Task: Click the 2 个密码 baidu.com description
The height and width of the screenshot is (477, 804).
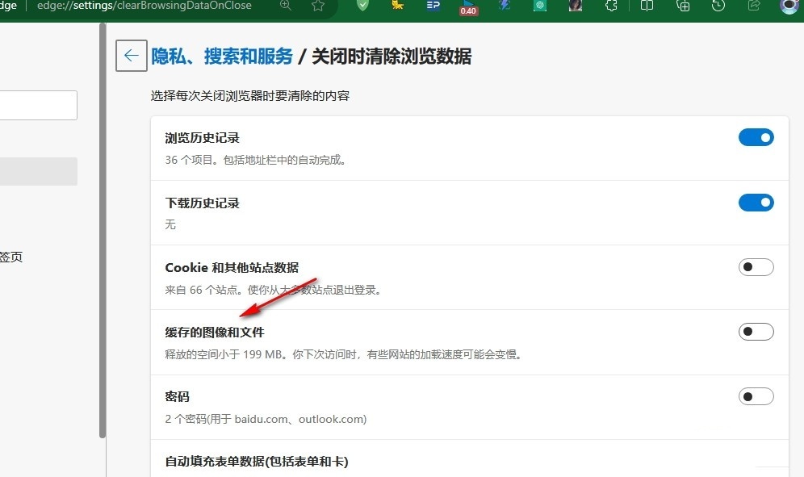Action: [x=266, y=419]
